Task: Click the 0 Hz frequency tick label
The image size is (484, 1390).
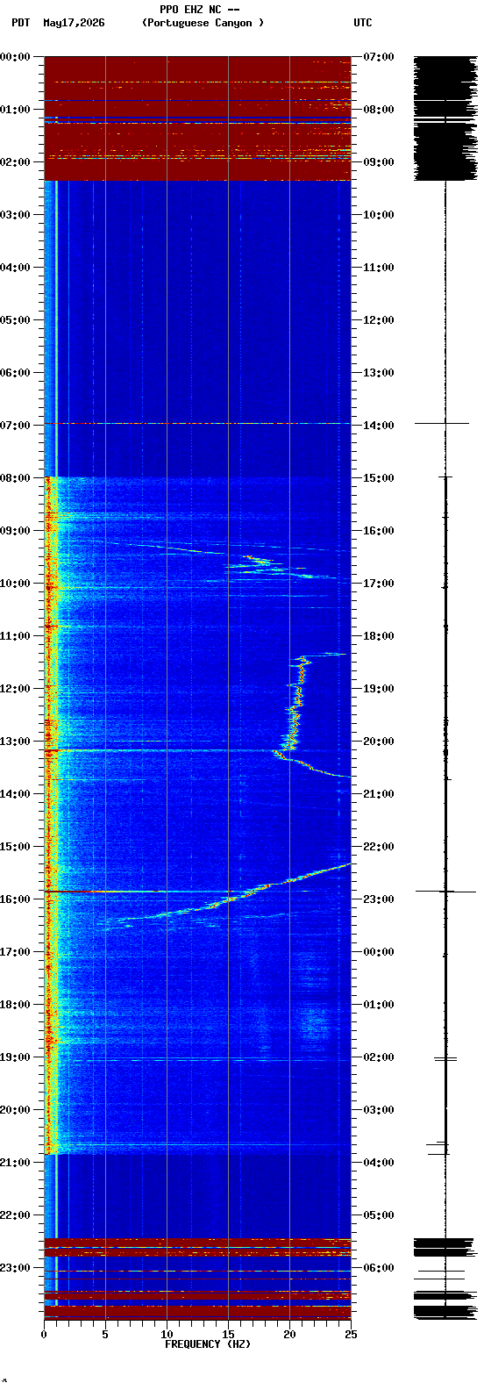Action: (x=44, y=1335)
